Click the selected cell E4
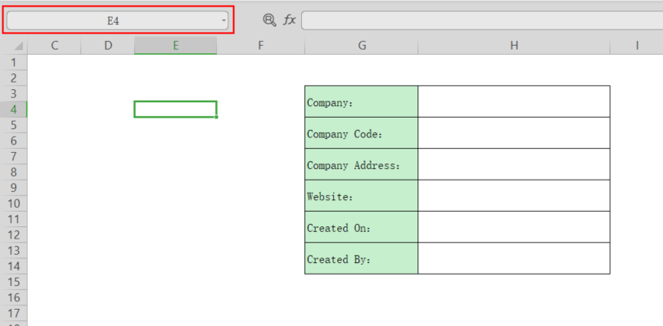 pos(175,109)
